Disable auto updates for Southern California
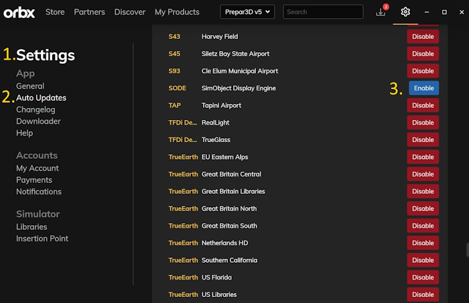 click(423, 261)
